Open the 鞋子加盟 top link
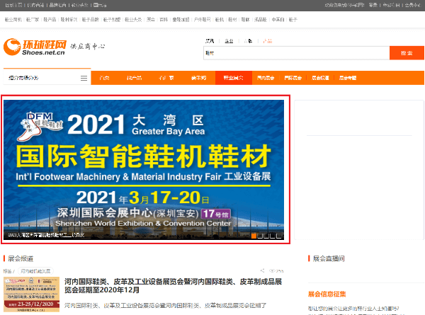 pos(112,20)
